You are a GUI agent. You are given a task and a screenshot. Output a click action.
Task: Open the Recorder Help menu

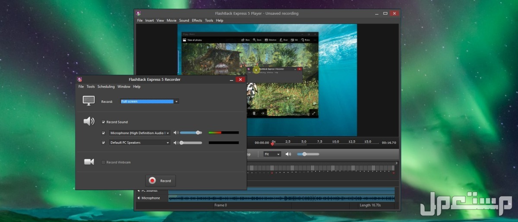137,87
